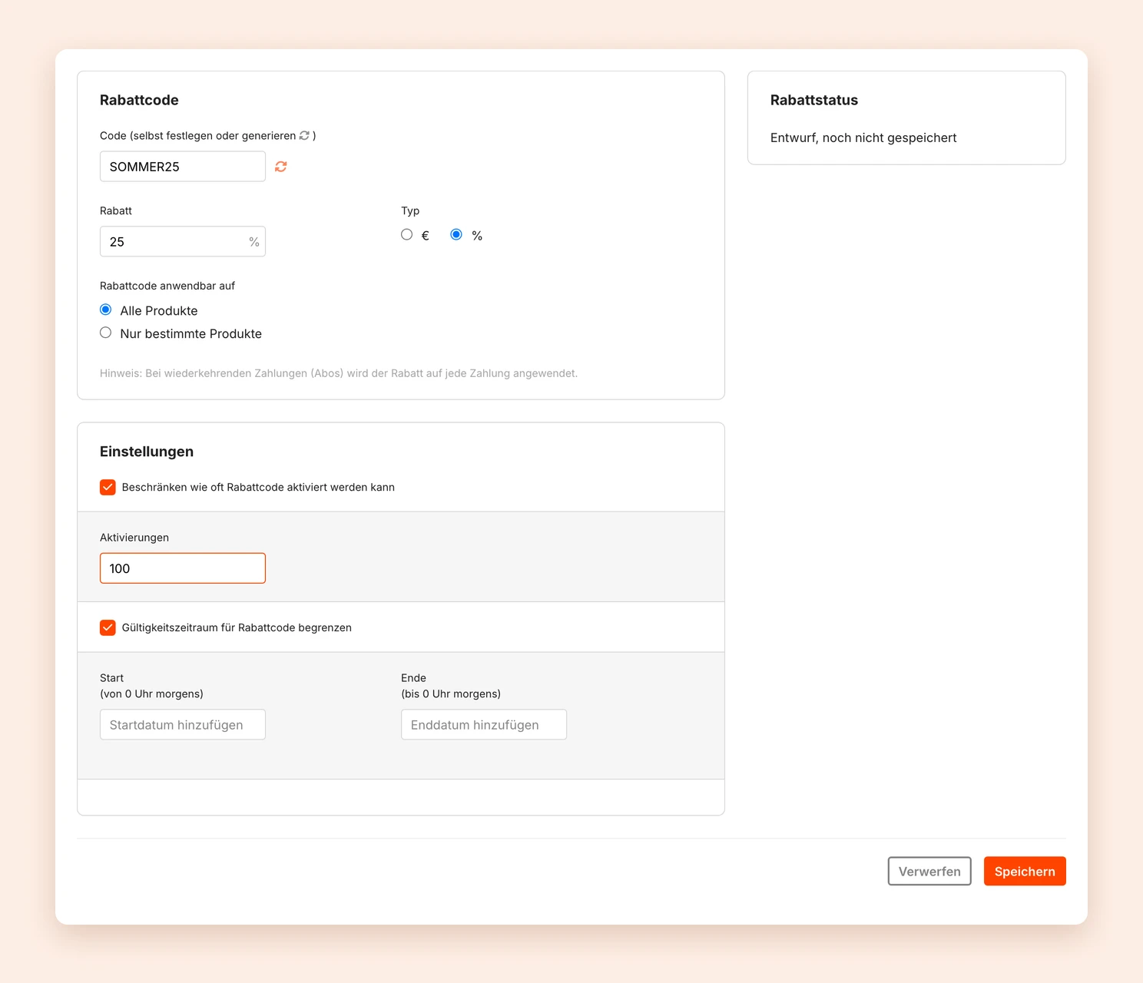Open the Enddatum hinzufügen date field

click(x=484, y=725)
